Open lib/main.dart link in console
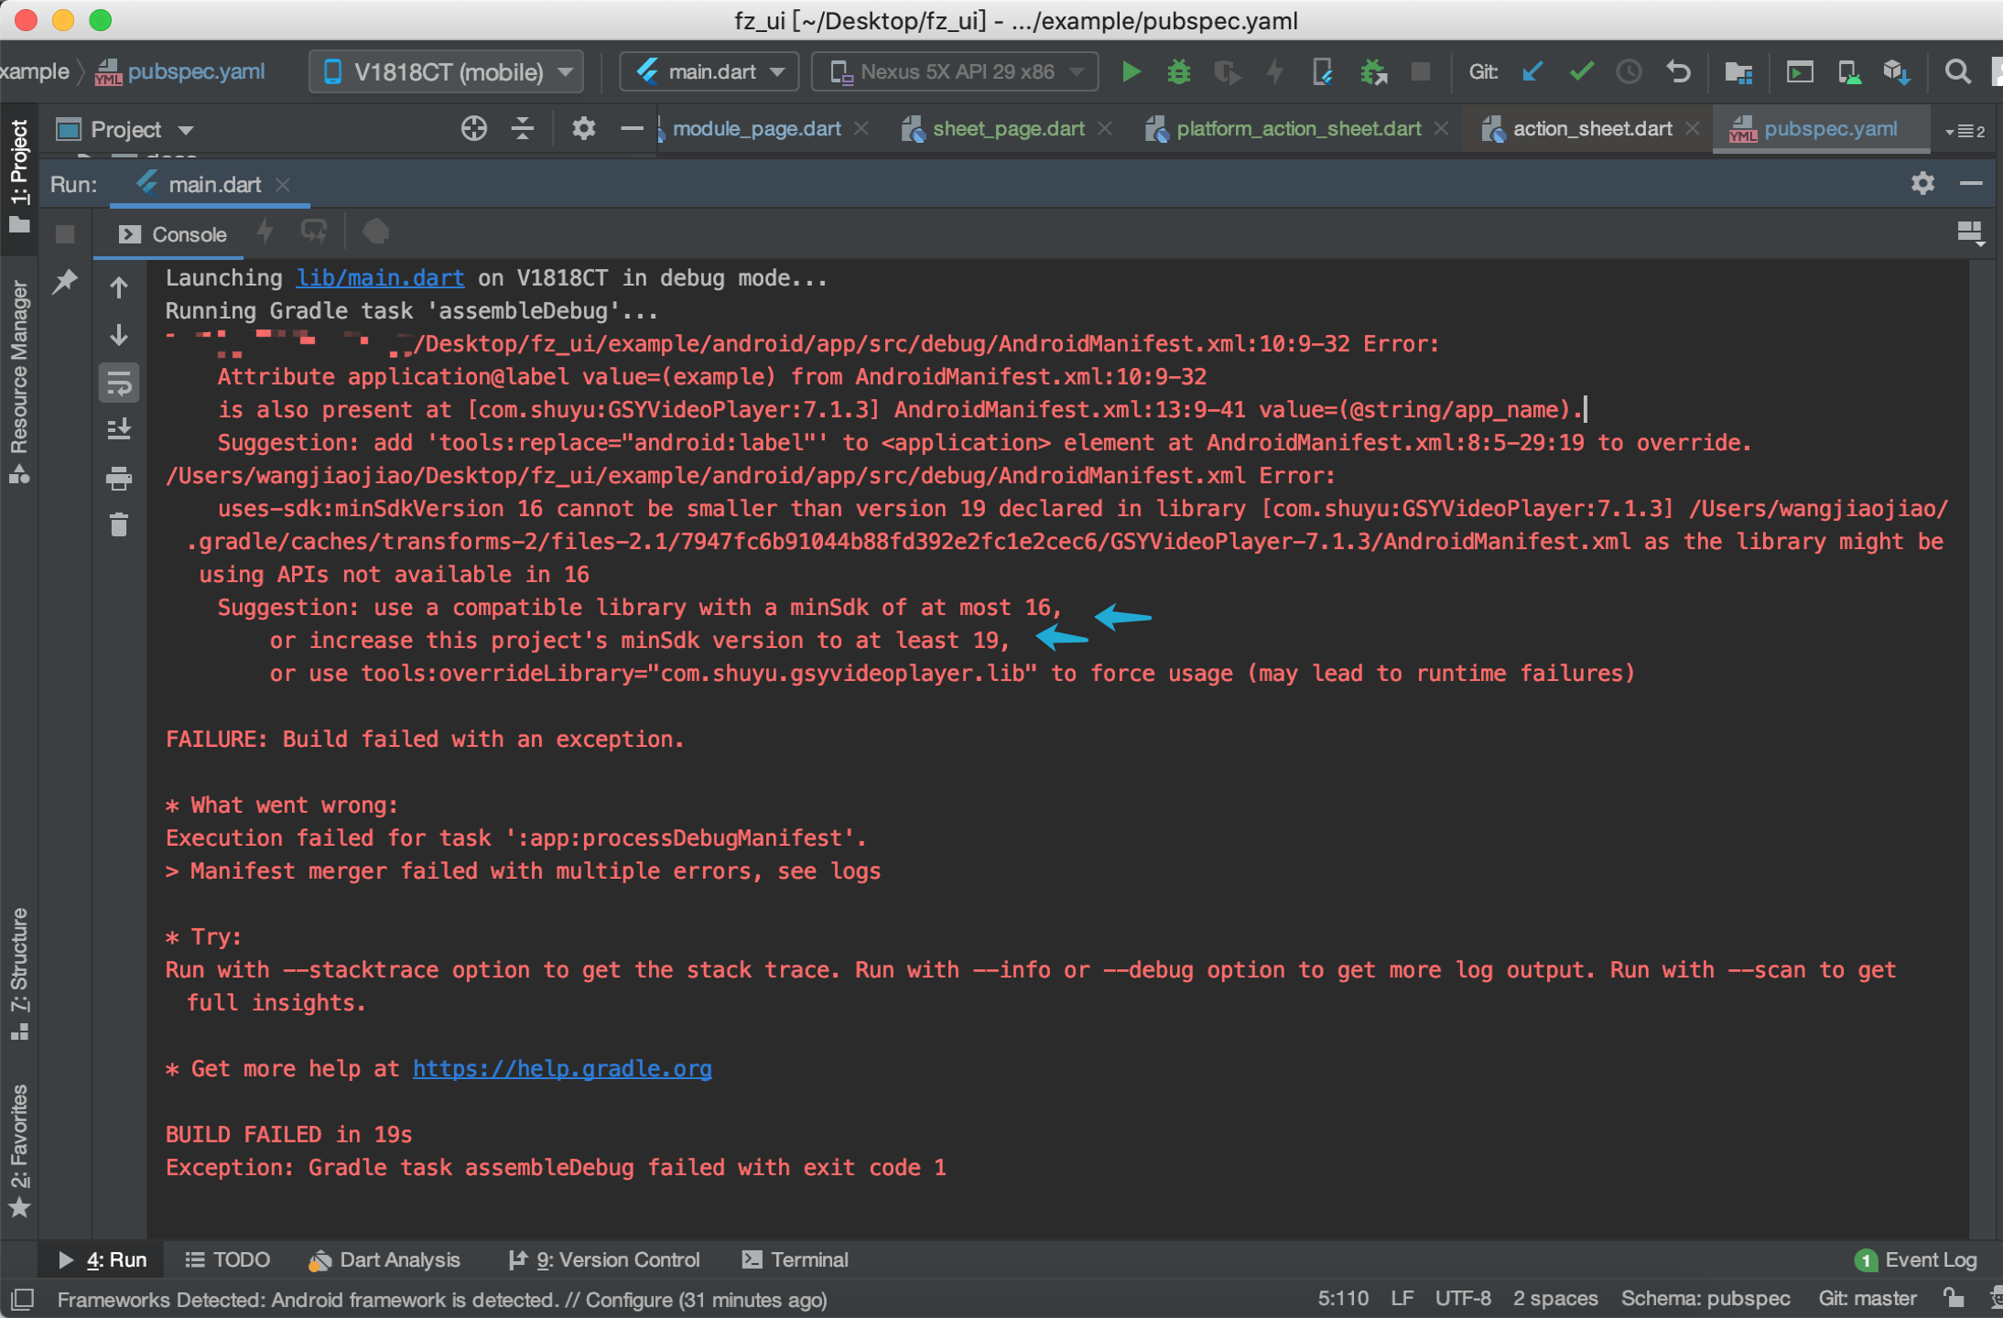 point(380,278)
